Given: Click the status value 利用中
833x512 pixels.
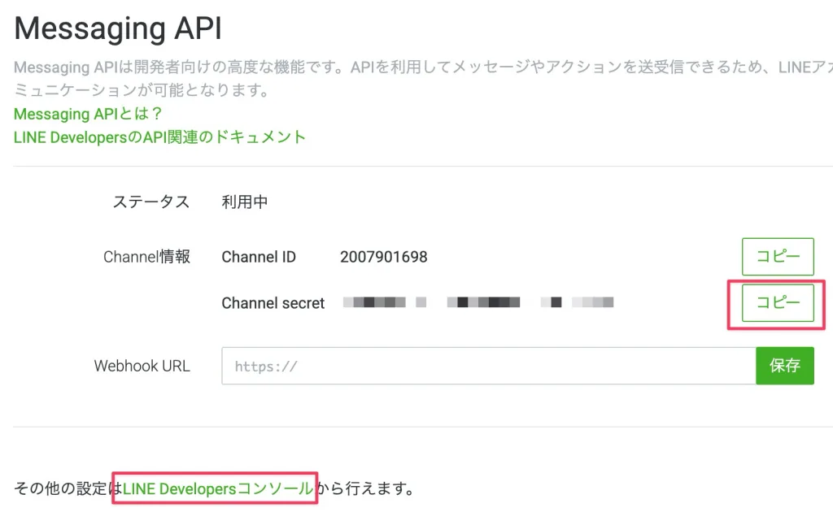Looking at the screenshot, I should [244, 202].
